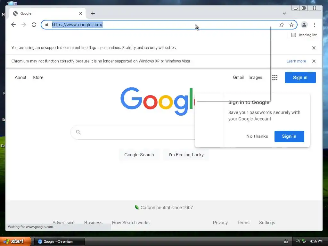Viewport: 328px width, 246px height.
Task: Open the three-dot Chromium menu
Action: pos(315,25)
